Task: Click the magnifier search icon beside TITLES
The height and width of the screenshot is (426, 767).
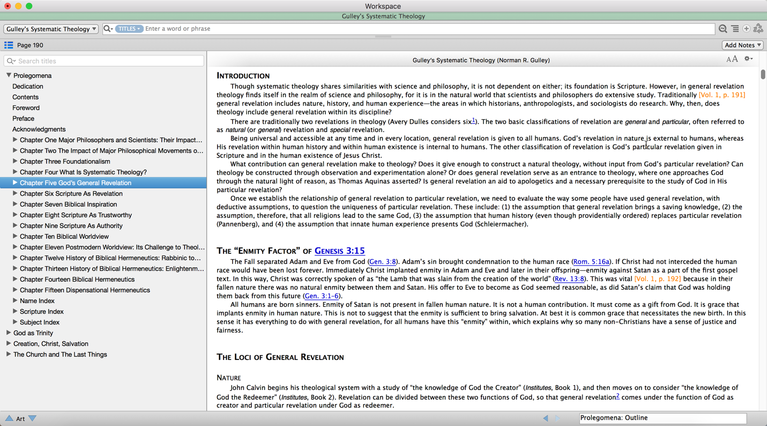Action: 108,28
